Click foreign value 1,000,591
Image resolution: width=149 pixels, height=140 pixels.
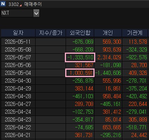pos(81,73)
